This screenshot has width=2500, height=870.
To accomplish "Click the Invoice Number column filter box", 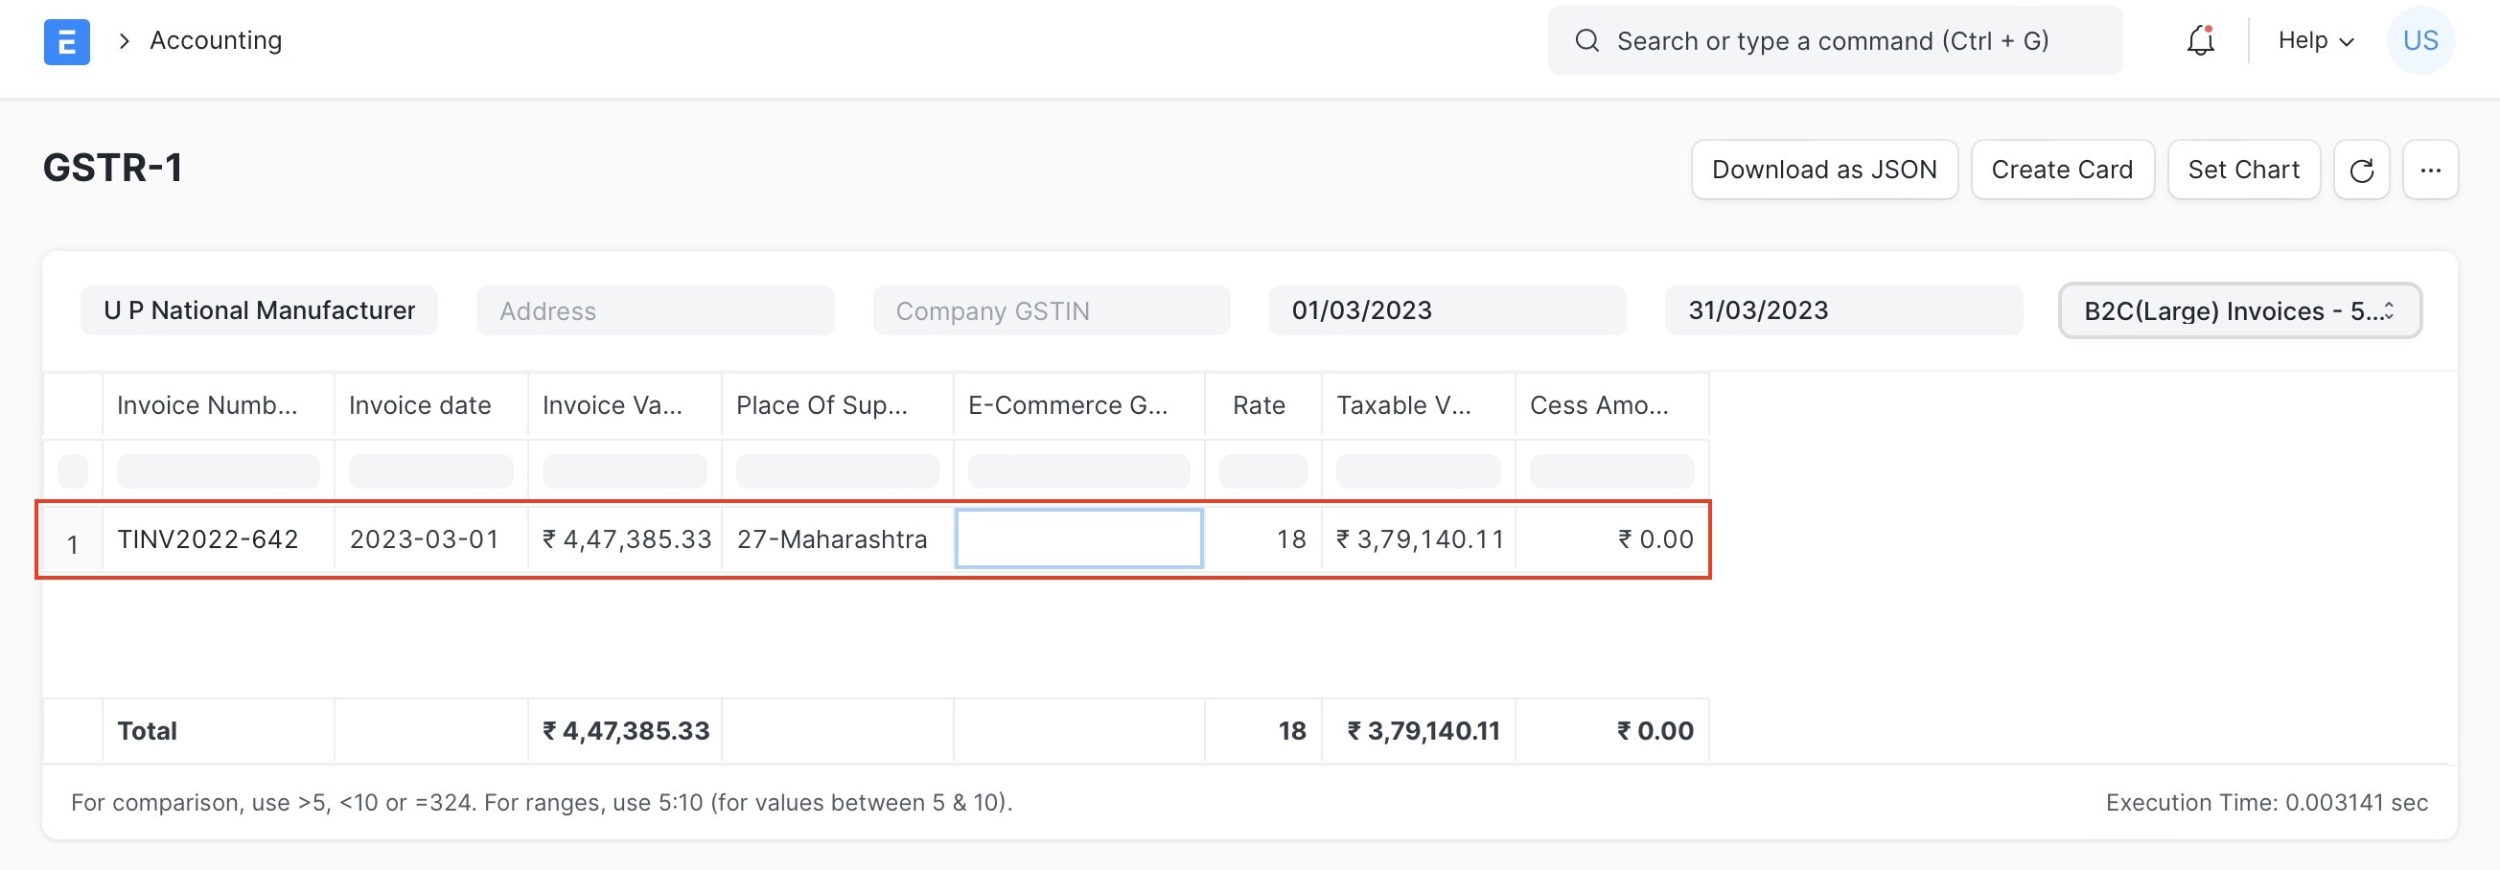I will click(219, 471).
